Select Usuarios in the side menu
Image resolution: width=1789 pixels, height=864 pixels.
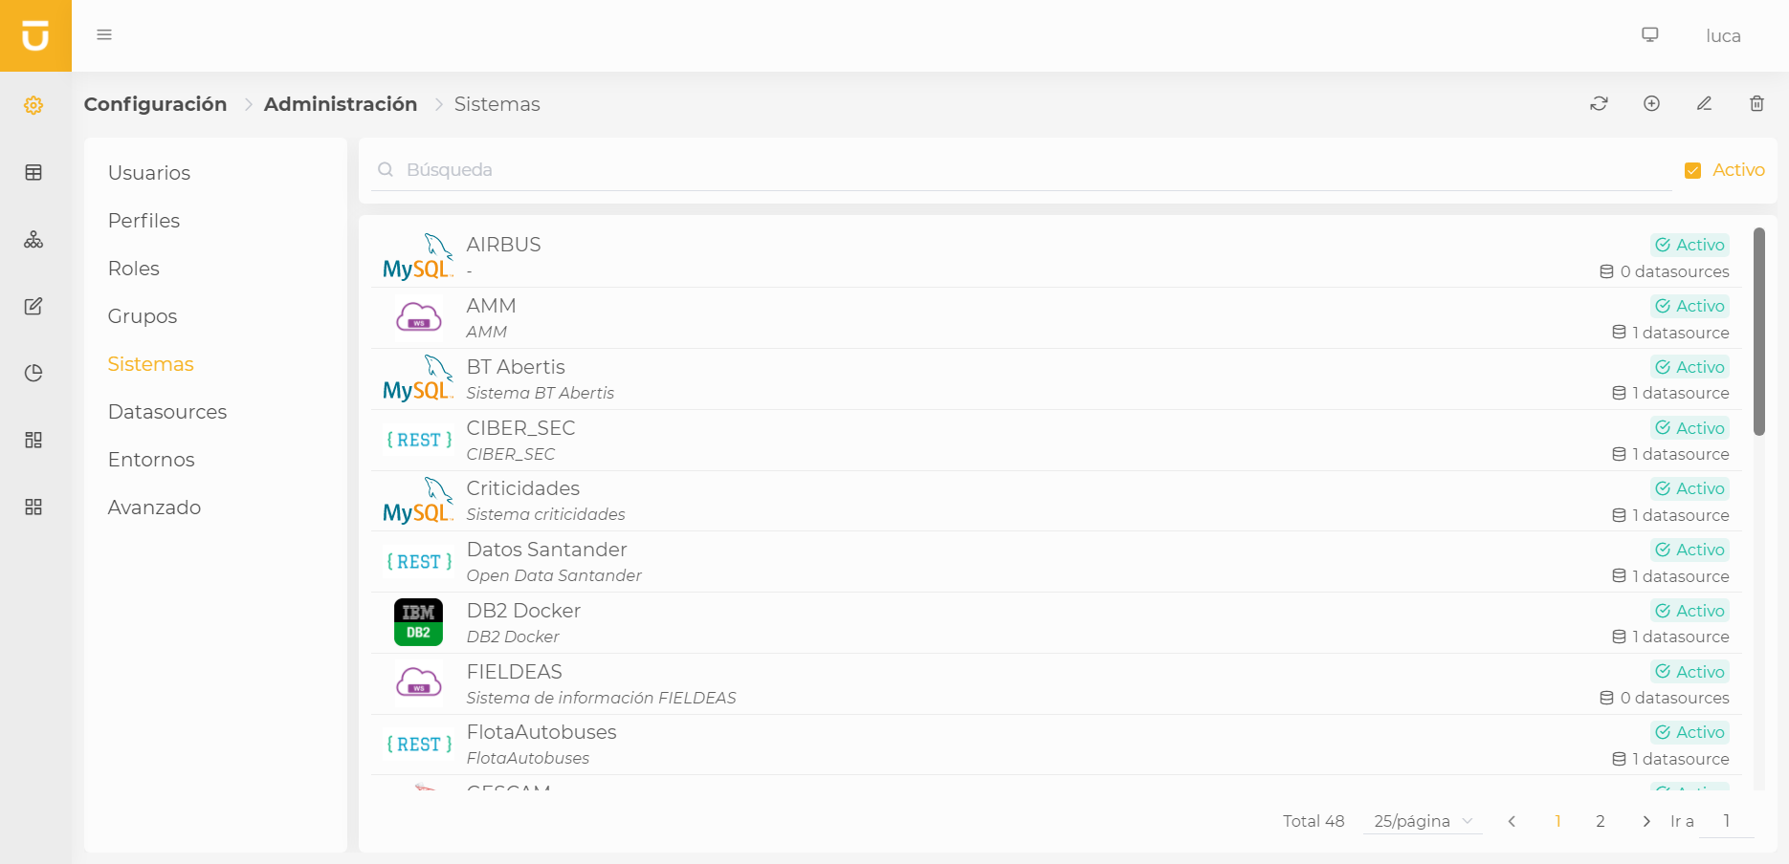coord(149,173)
